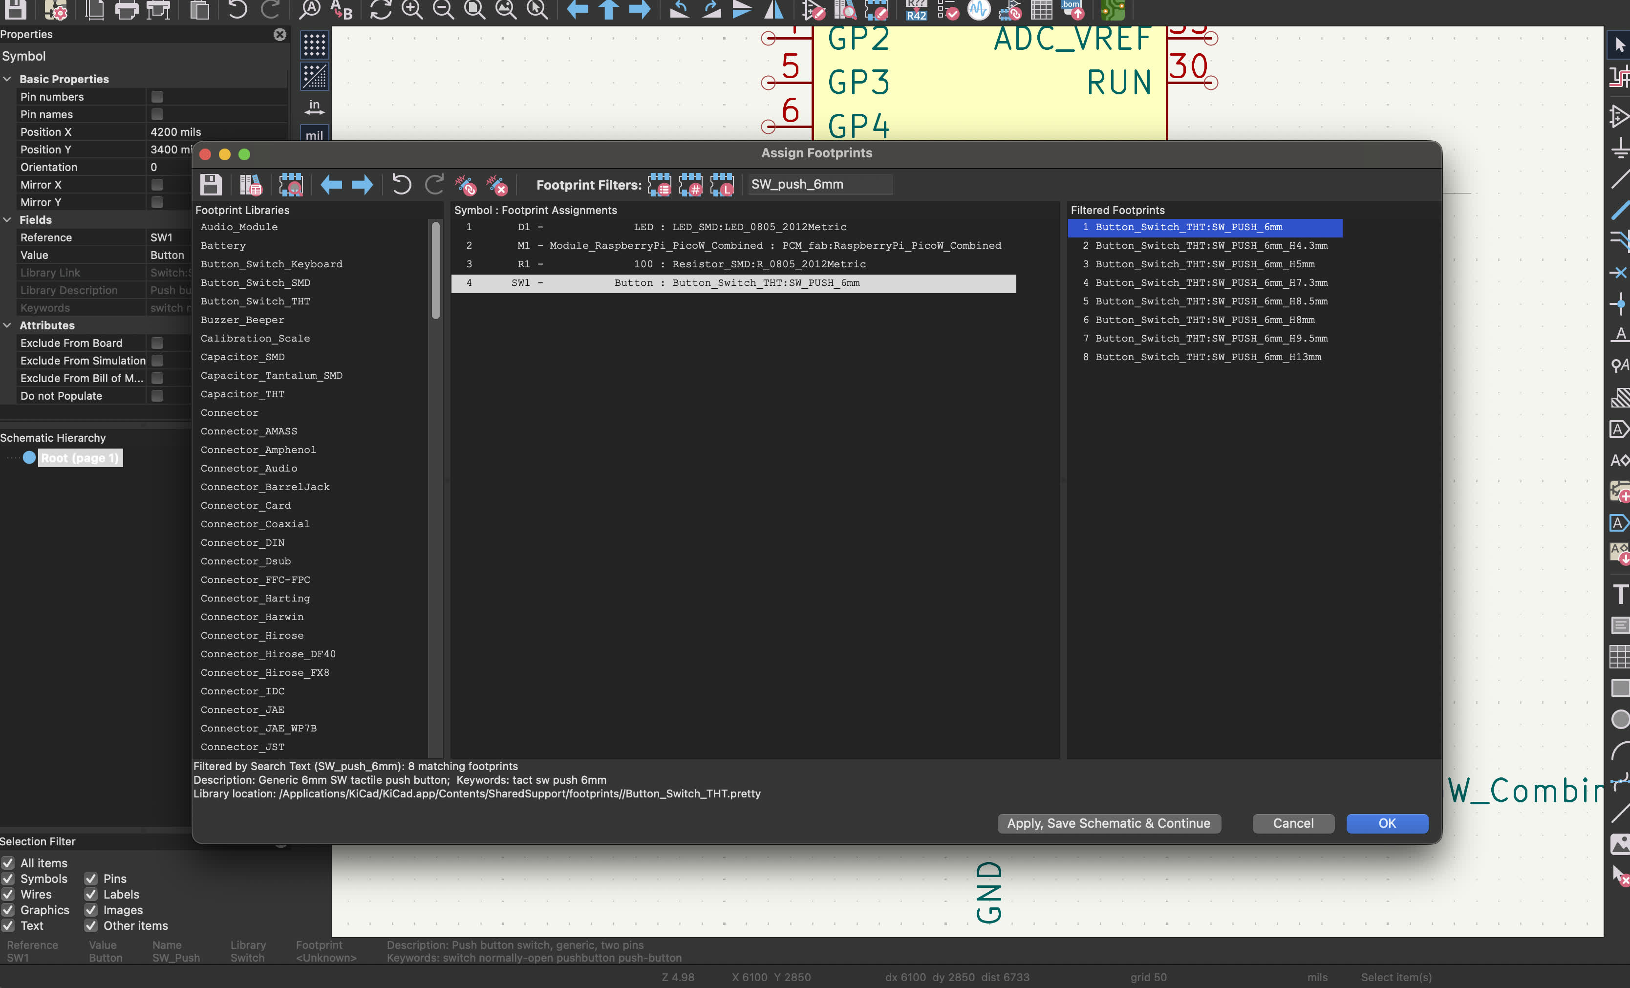
Task: Click Apply, Save Schematic & Continue
Action: point(1109,823)
